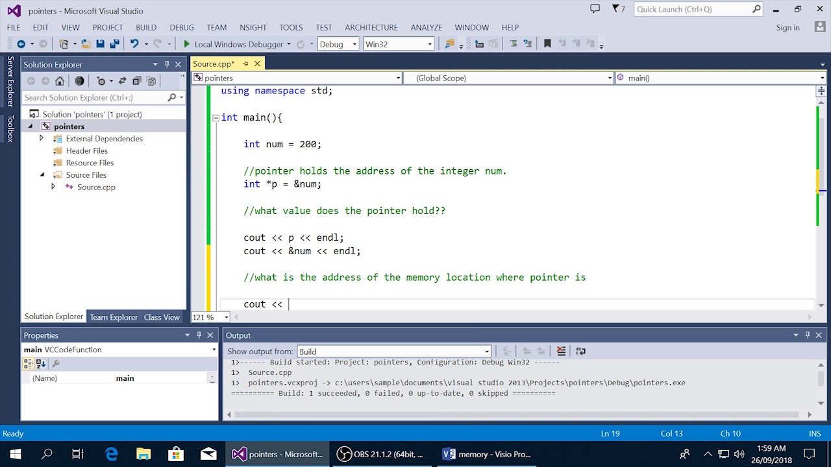Image resolution: width=831 pixels, height=467 pixels.
Task: Switch to the Class View tab
Action: pyautogui.click(x=162, y=317)
